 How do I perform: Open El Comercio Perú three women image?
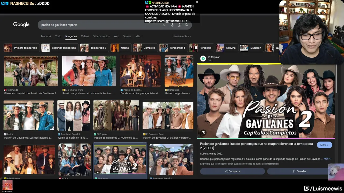[89, 71]
